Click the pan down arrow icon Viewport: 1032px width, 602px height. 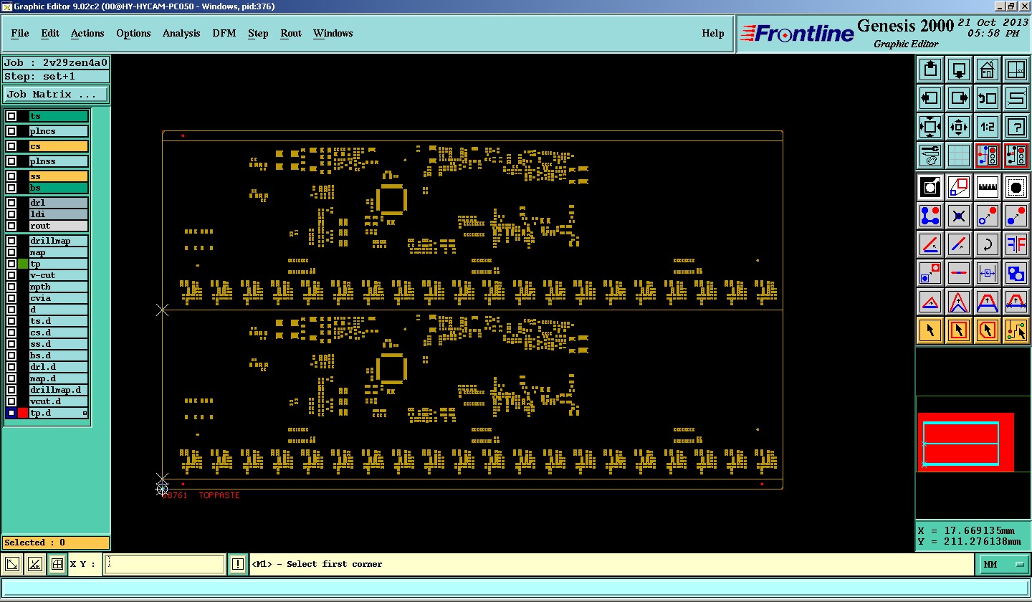pyautogui.click(x=959, y=70)
